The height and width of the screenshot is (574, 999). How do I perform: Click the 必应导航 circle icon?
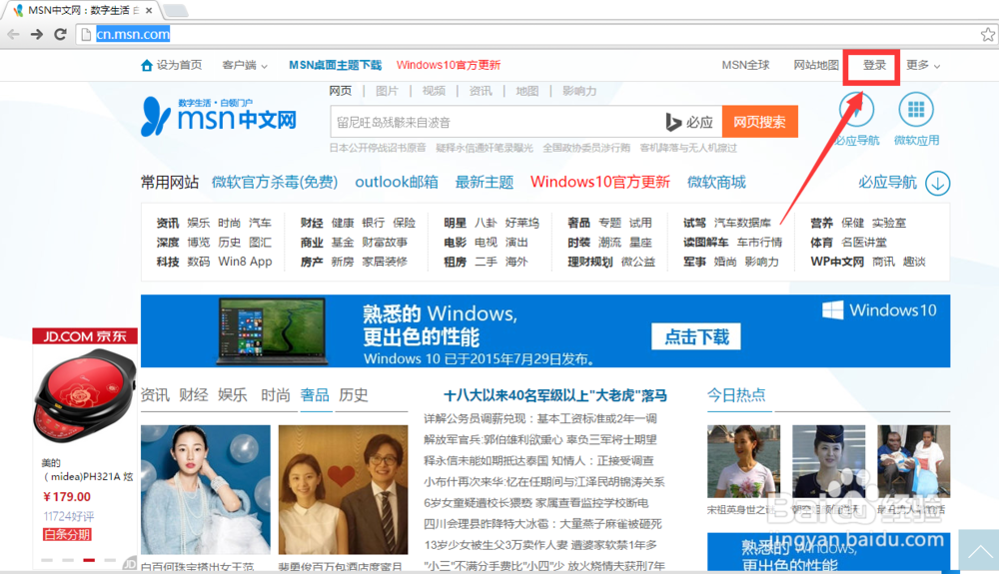pyautogui.click(x=856, y=110)
